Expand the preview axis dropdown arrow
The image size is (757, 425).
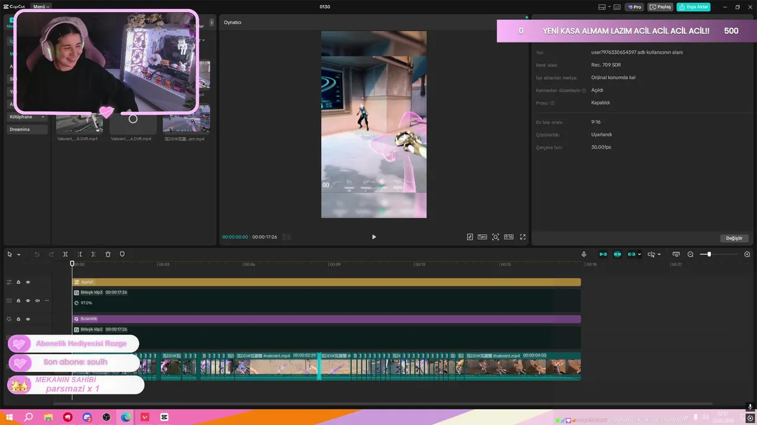659,254
